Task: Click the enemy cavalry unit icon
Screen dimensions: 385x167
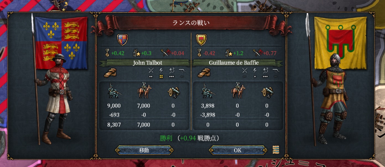Action: click(x=238, y=90)
